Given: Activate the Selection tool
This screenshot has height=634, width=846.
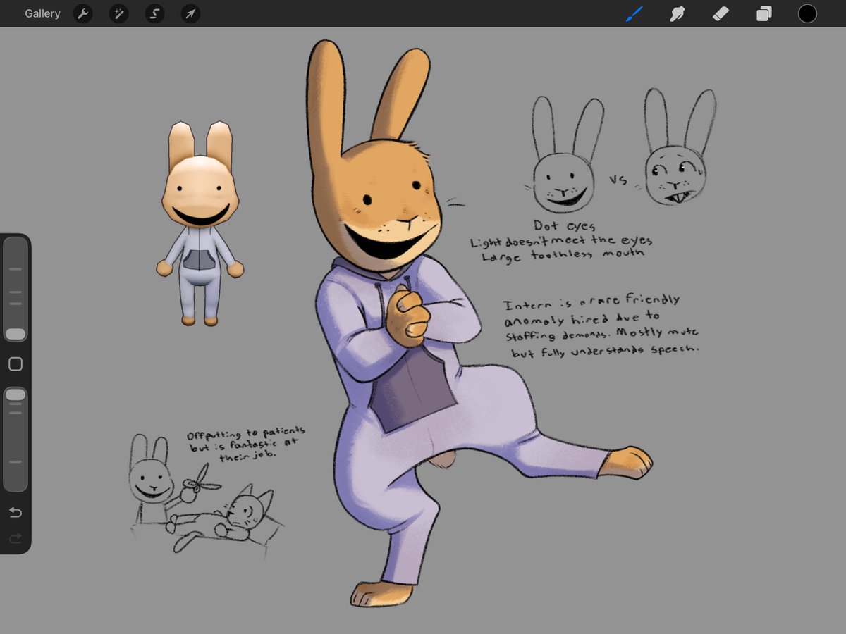Looking at the screenshot, I should point(154,13).
